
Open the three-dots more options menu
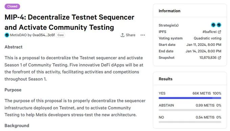coord(143,35)
